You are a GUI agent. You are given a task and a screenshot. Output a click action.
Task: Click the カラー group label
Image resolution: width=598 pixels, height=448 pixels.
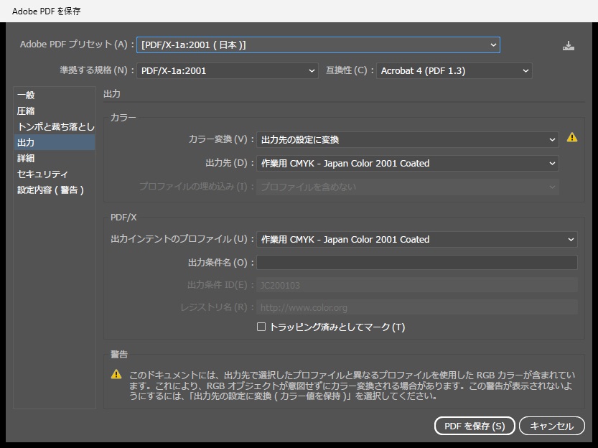tap(123, 118)
